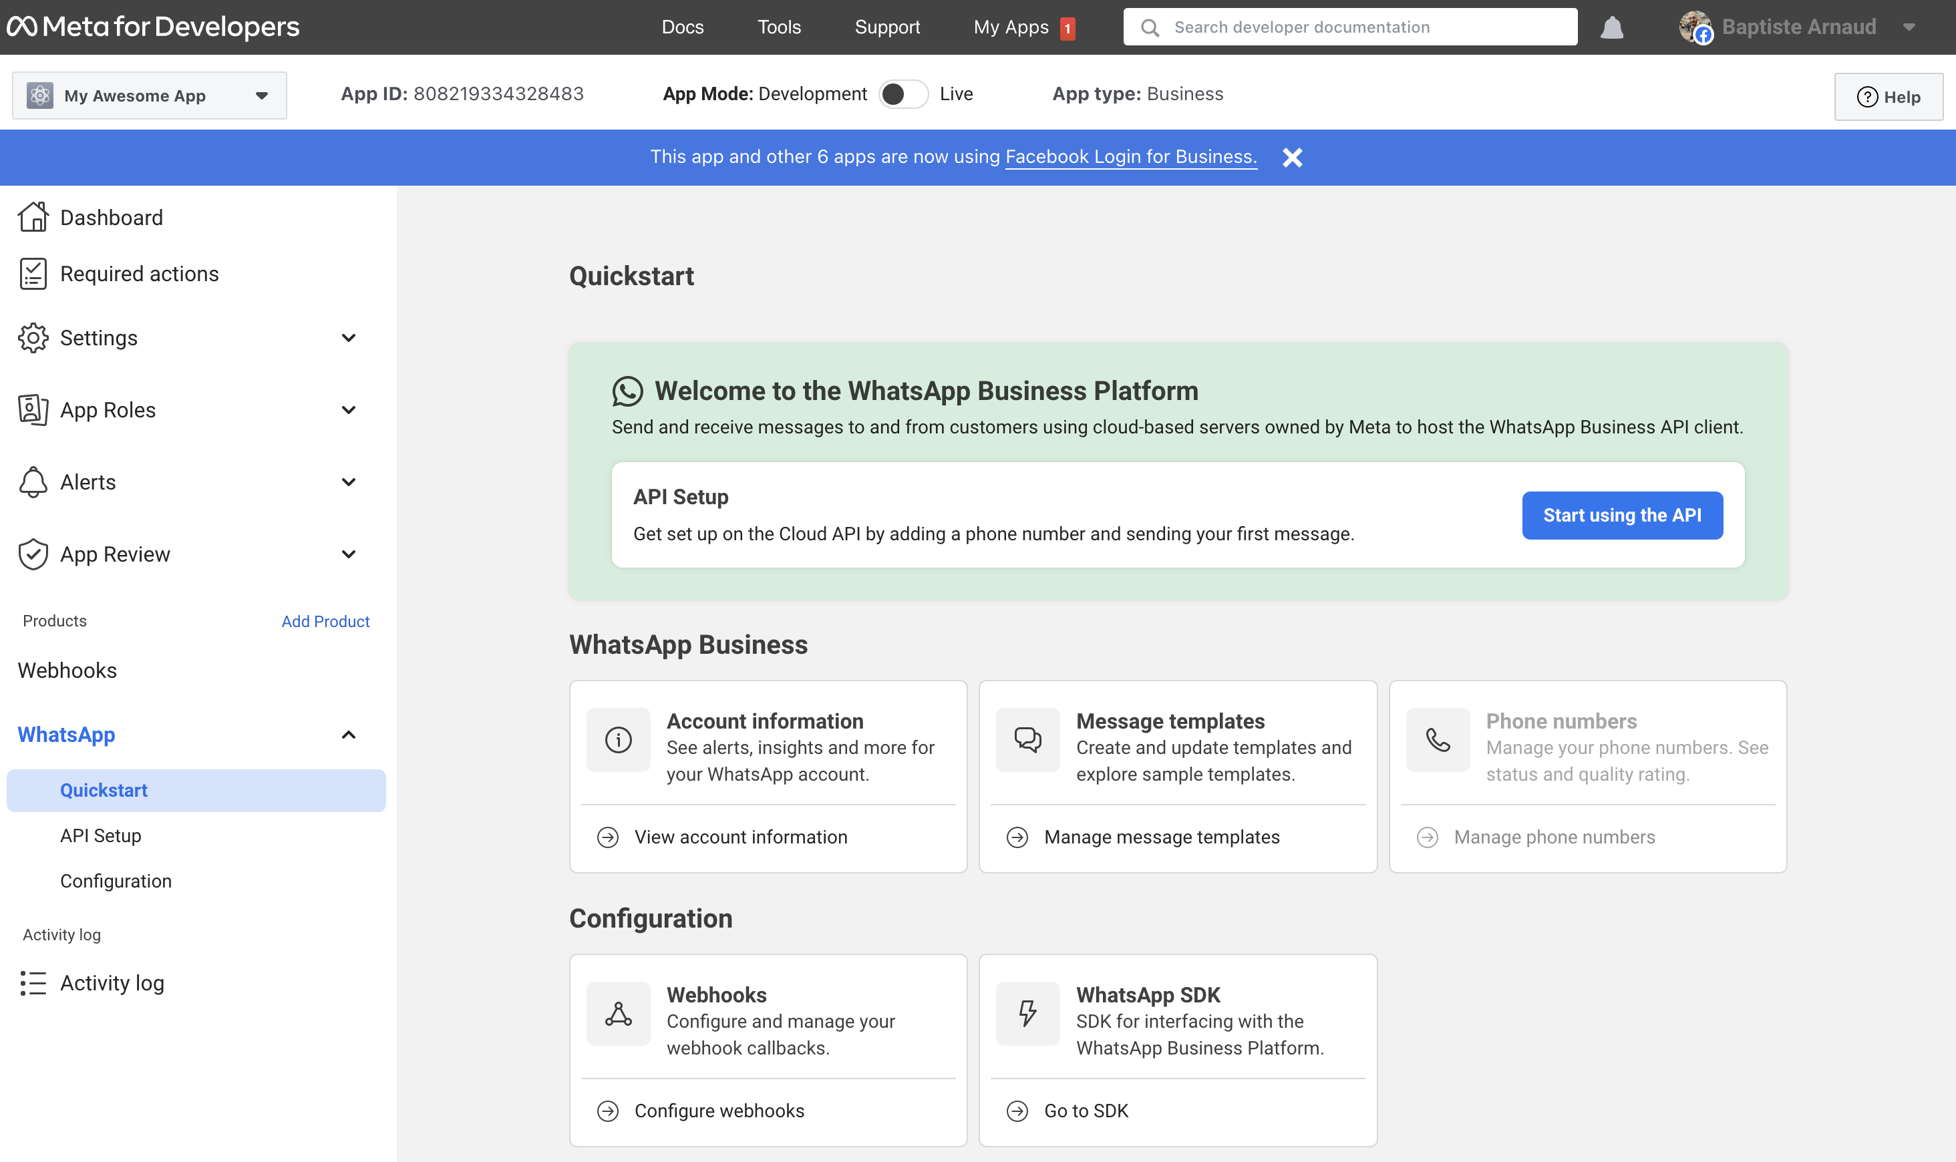Open the My Awesome App selector dropdown
The height and width of the screenshot is (1162, 1956).
coord(150,95)
